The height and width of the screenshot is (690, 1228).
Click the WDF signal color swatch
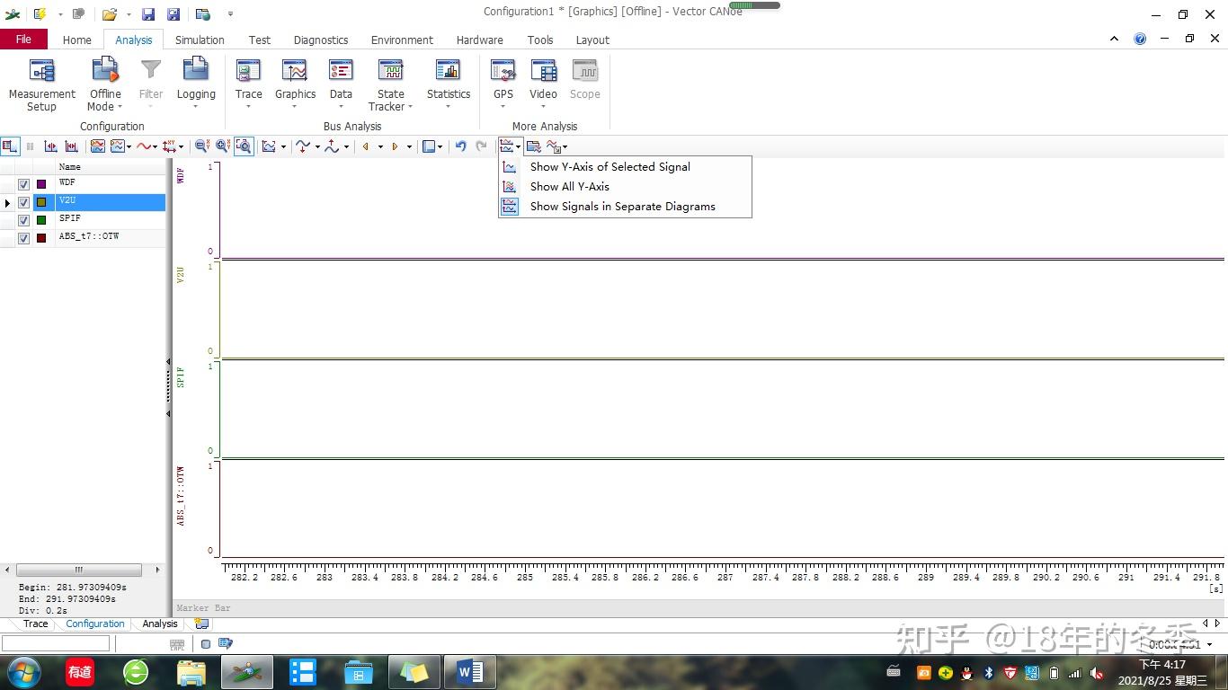pos(41,184)
